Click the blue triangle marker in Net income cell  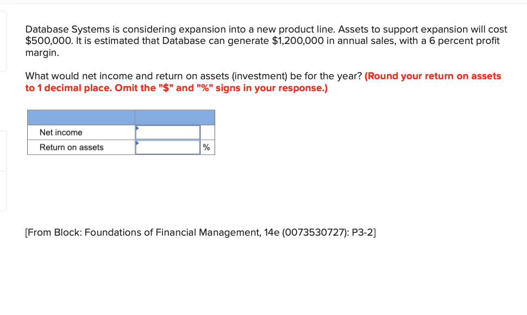pyautogui.click(x=138, y=127)
